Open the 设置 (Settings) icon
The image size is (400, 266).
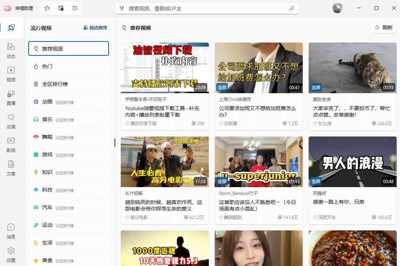[x=11, y=253]
